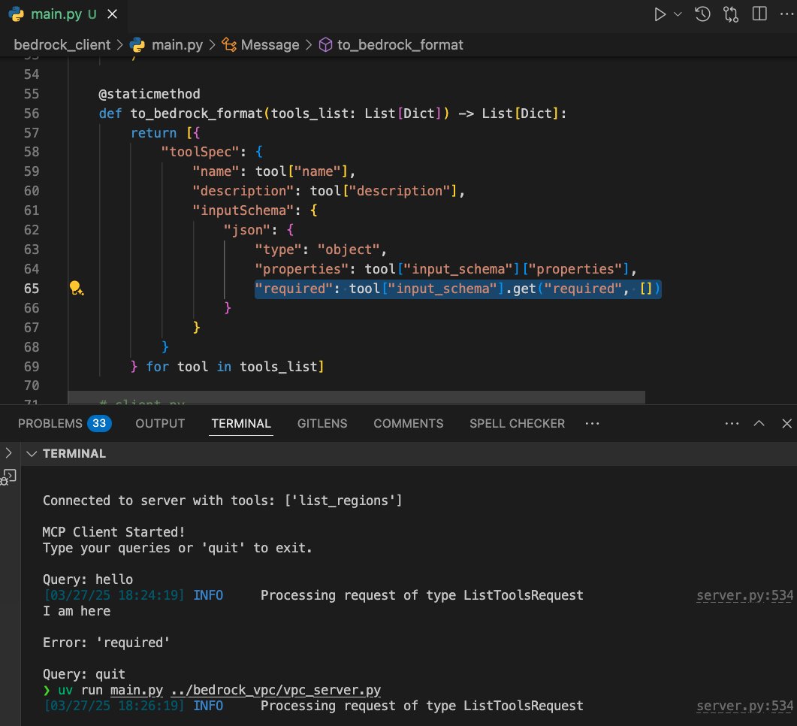Image resolution: width=797 pixels, height=726 pixels.
Task: Run the Python file with play button
Action: point(660,14)
